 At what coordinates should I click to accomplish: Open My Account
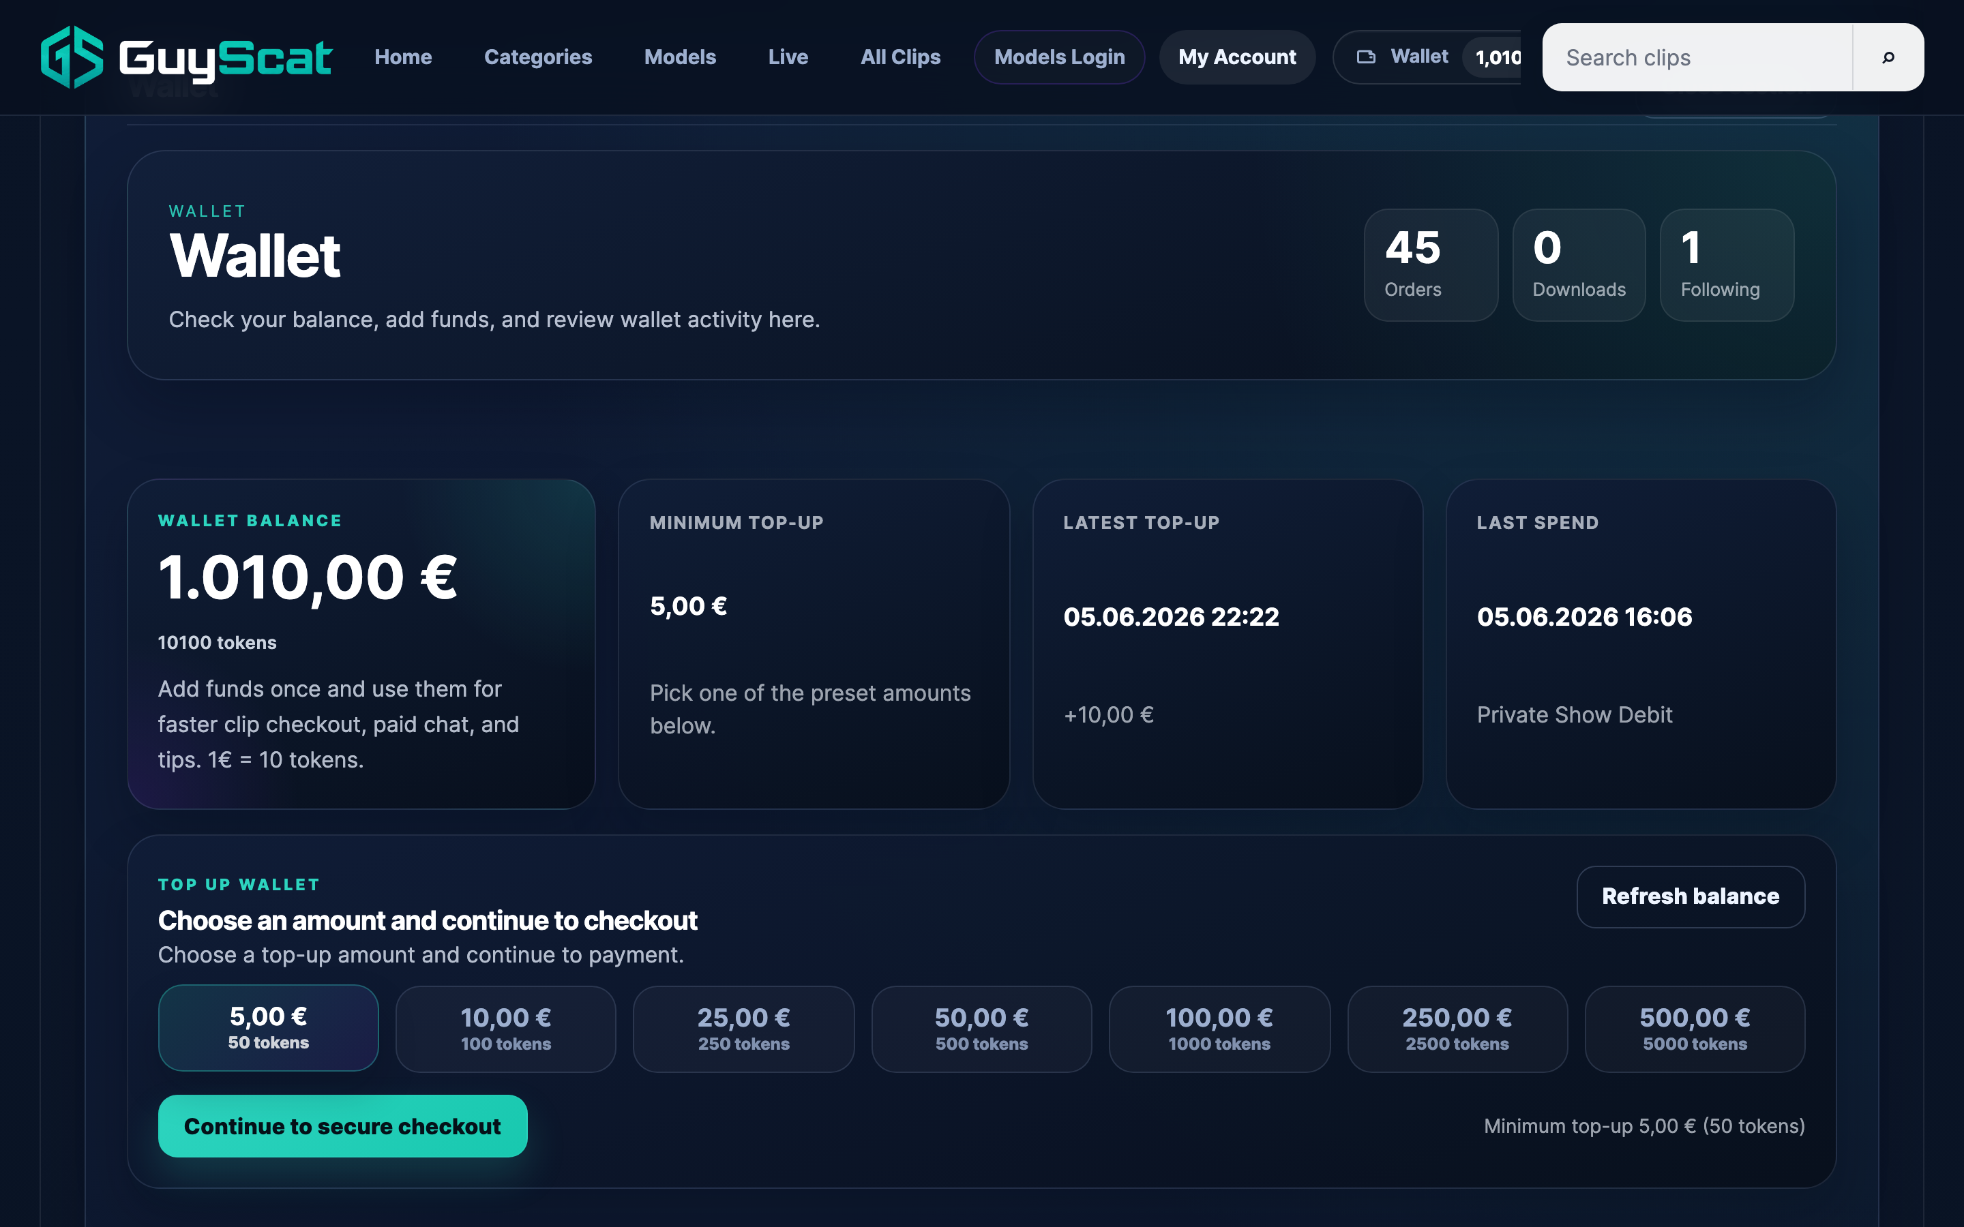1237,57
